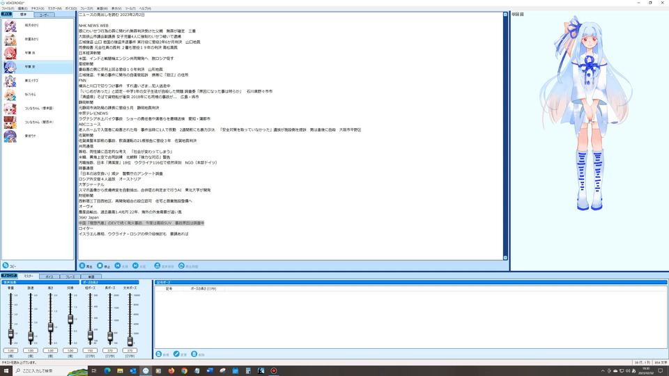Switch to the ユーザー voice tab
The width and height of the screenshot is (669, 376).
tap(44, 15)
